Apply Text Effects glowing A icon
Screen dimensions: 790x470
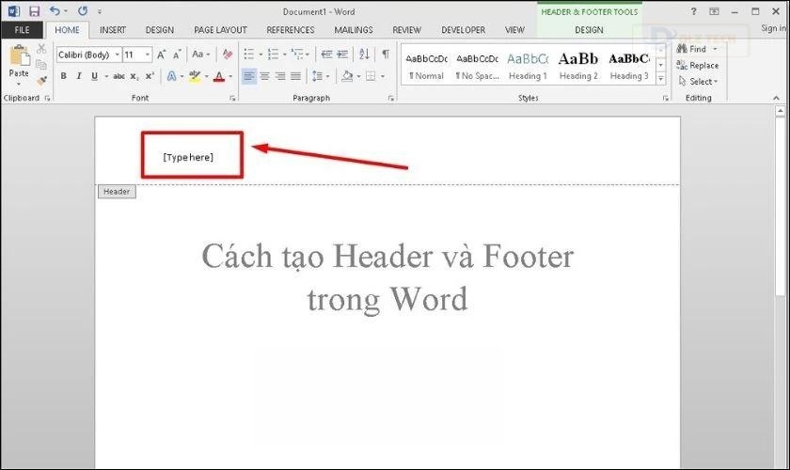(x=172, y=76)
